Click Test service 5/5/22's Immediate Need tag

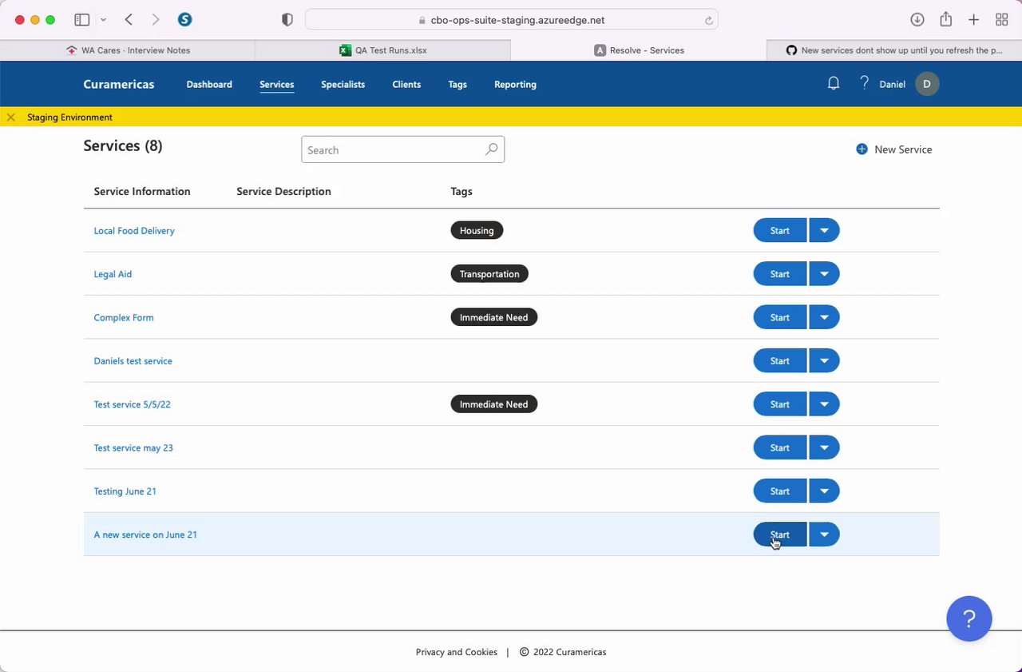(x=494, y=404)
